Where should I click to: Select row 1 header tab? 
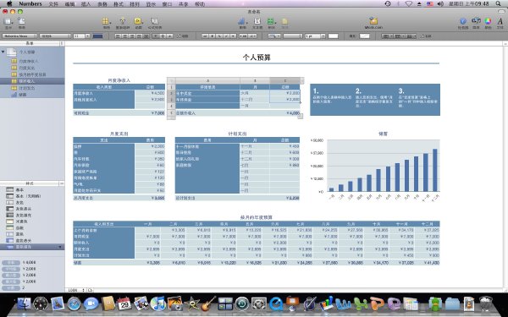pos(171,87)
